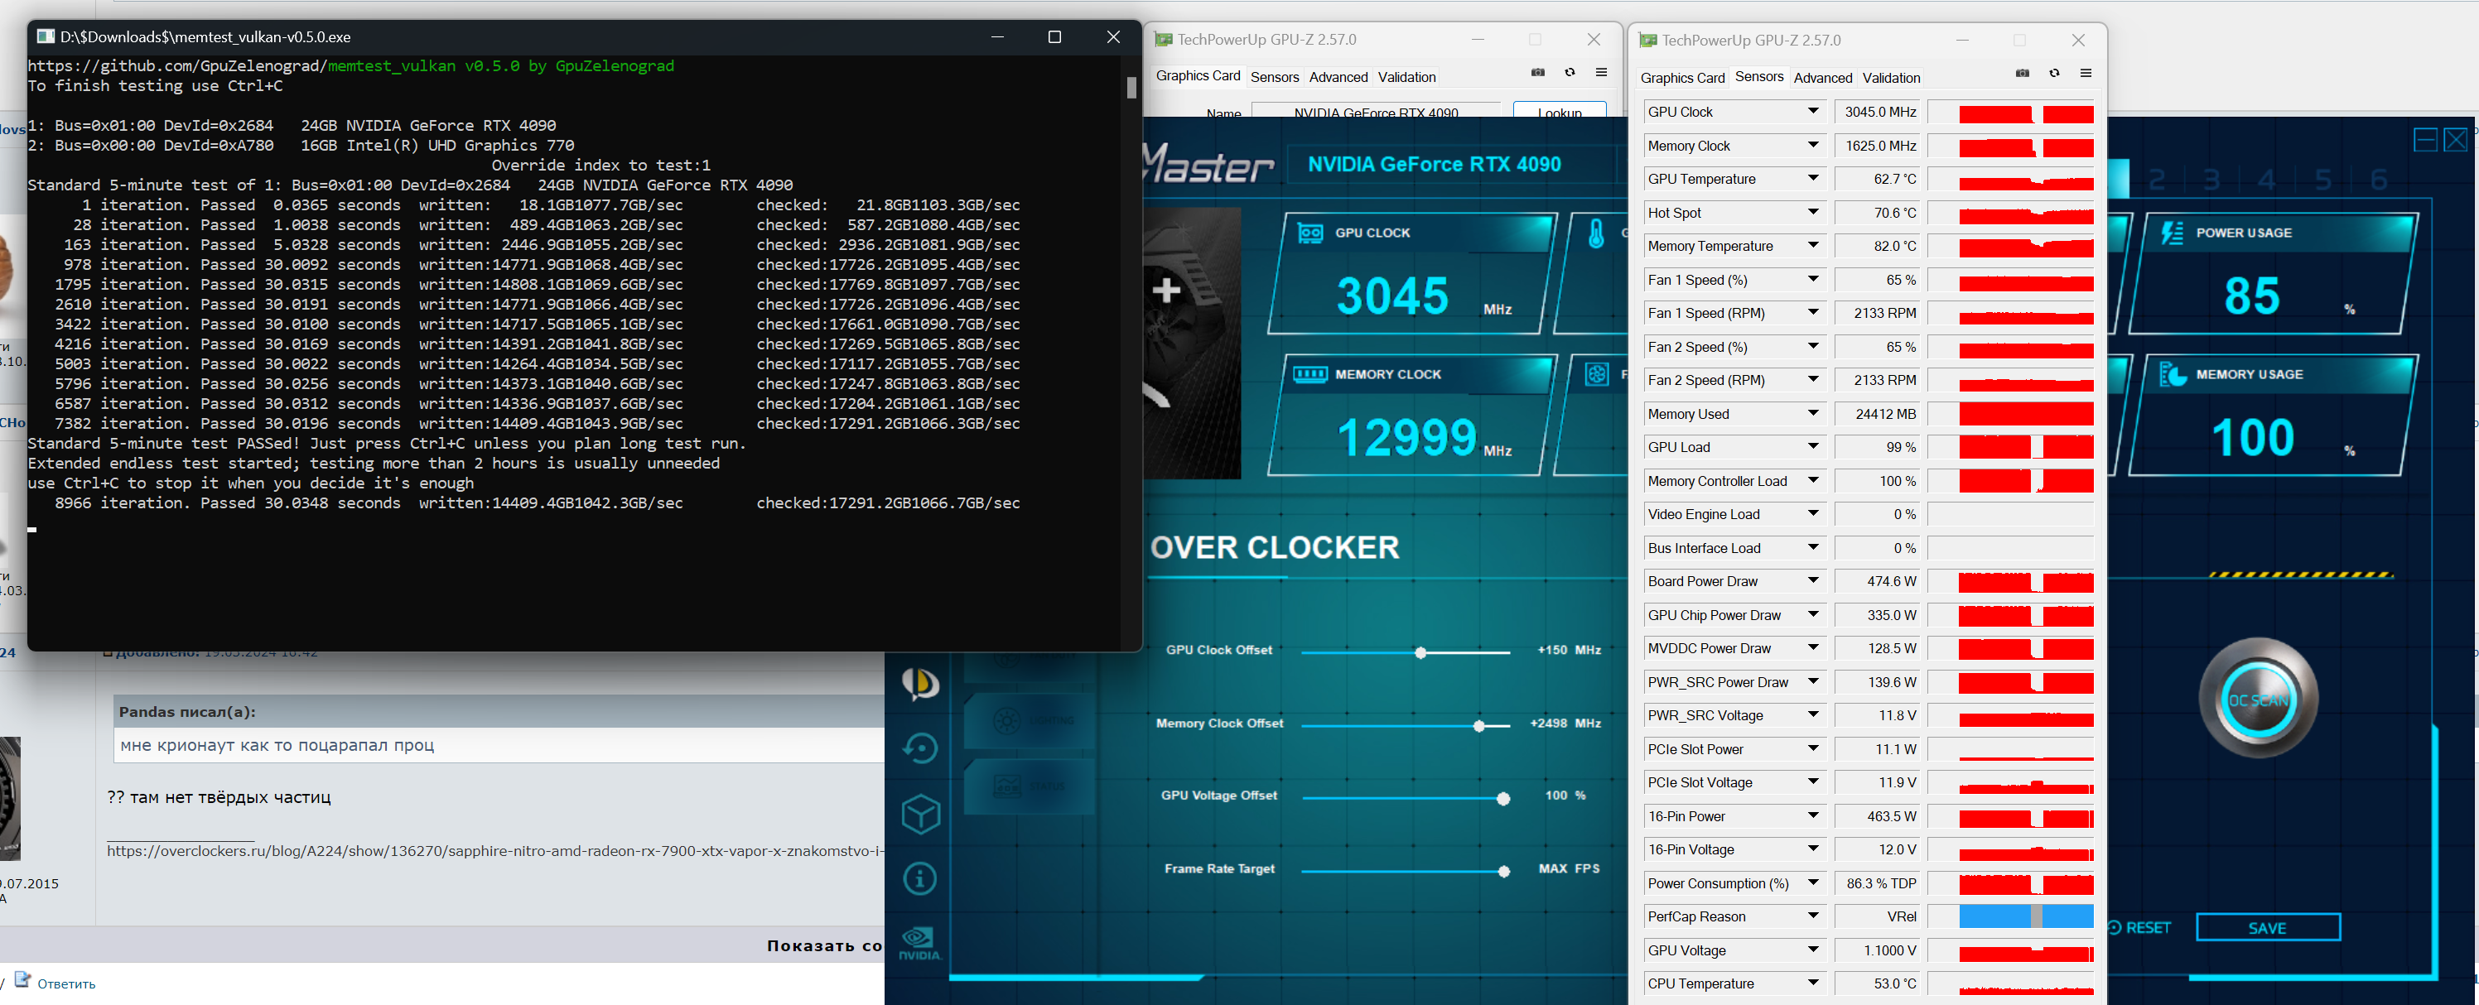Click the NVIDIA logo in sidebar

919,942
